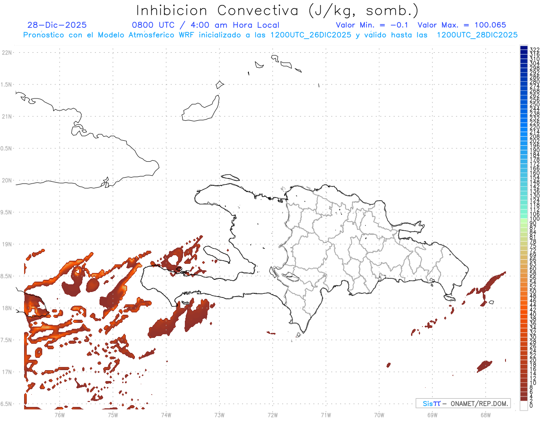
Task: Click the '22N' latitude label
Action: pyautogui.click(x=7, y=52)
